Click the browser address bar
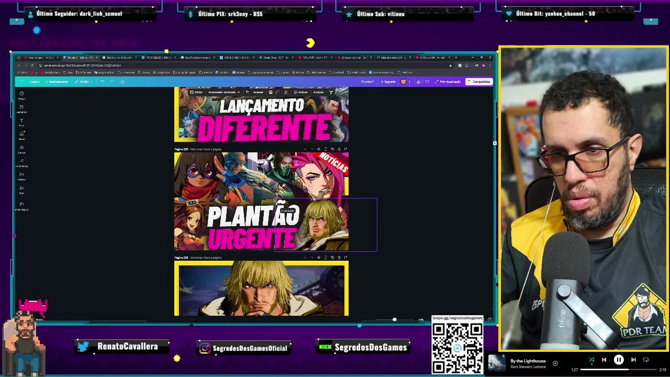 241,65
